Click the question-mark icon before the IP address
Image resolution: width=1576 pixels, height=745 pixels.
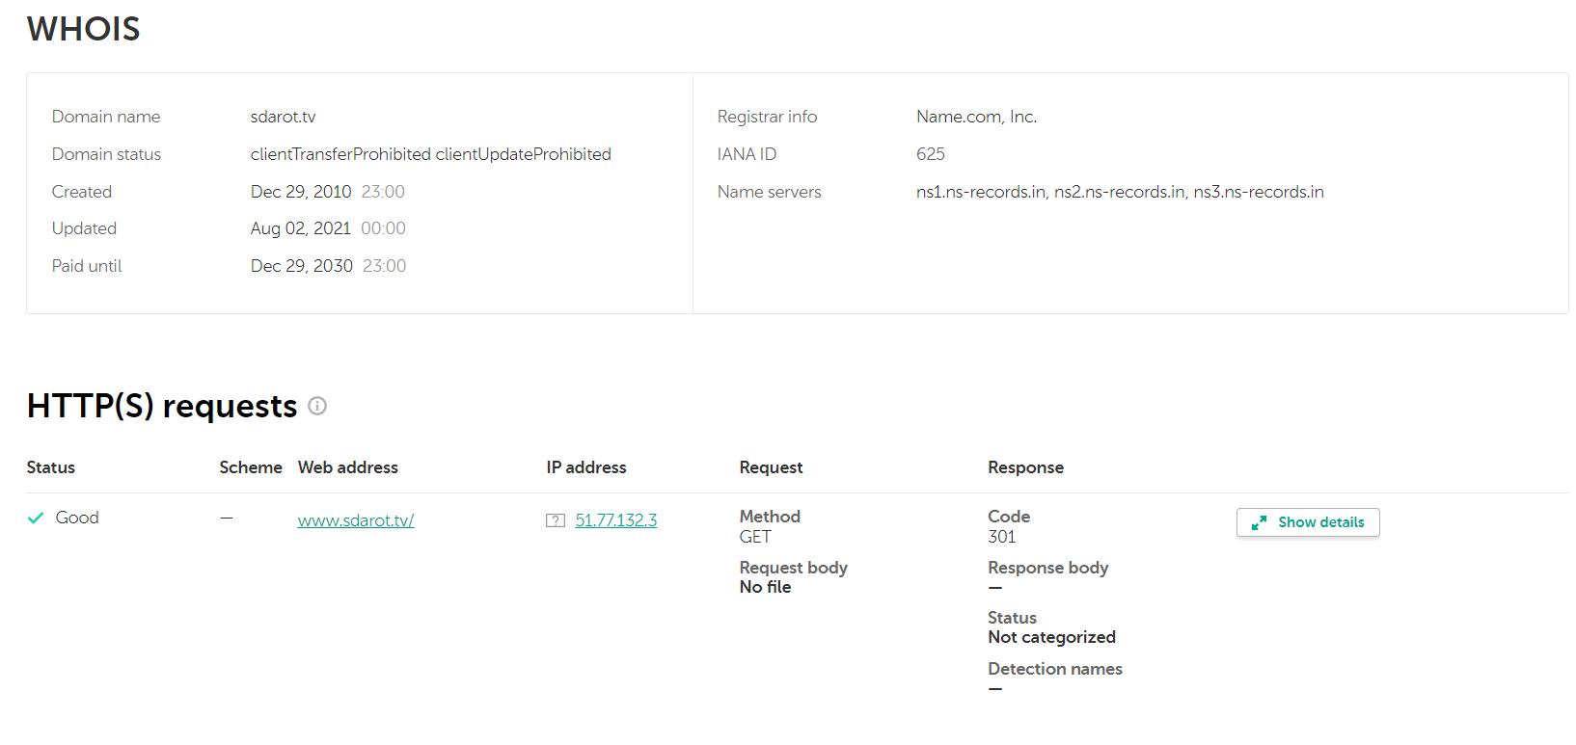[556, 520]
